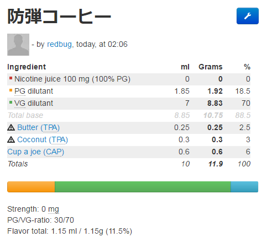
Task: Open the Cup a joe (CAP) link
Action: pyautogui.click(x=35, y=152)
